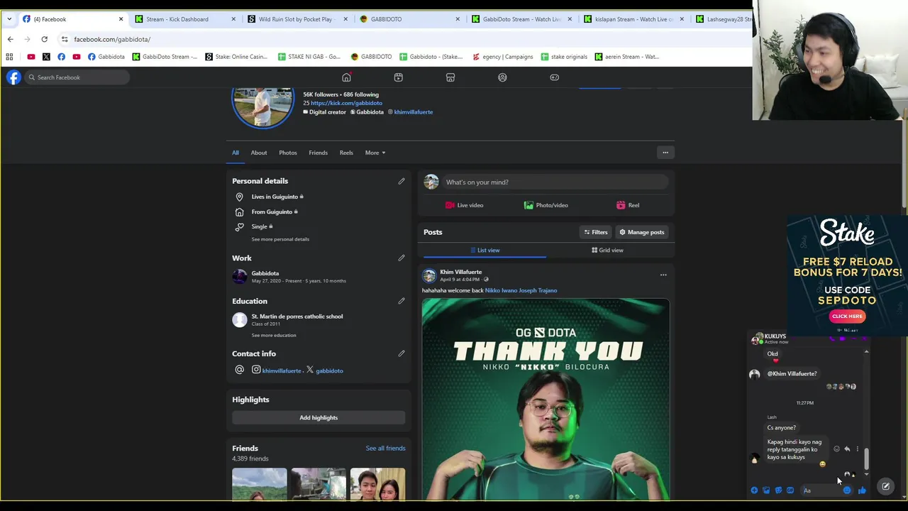Image resolution: width=908 pixels, height=511 pixels.
Task: Click the Filters button
Action: [x=595, y=232]
